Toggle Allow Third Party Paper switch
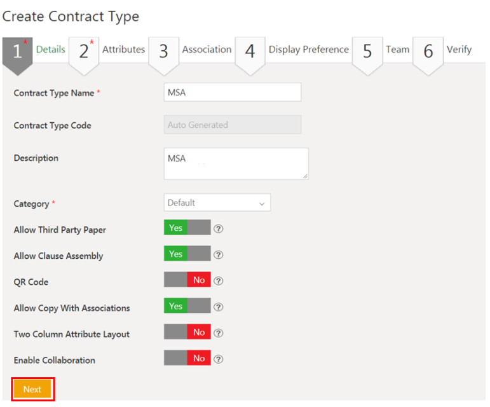 click(x=187, y=228)
